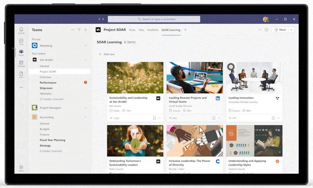This screenshot has width=313, height=188.
Task: Open the Leading Remote Projects thumbnail image
Action: click(195, 77)
